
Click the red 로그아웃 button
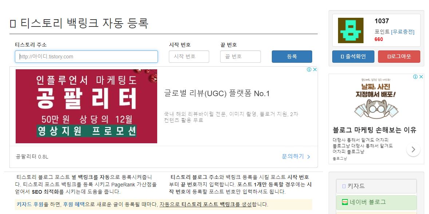pyautogui.click(x=399, y=57)
